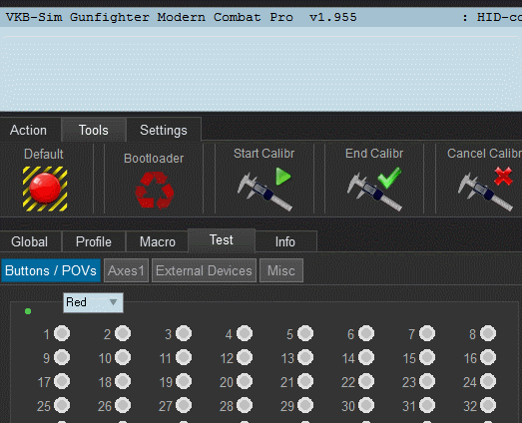
Task: Cancel calibration with the red X caliper
Action: pyautogui.click(x=485, y=189)
